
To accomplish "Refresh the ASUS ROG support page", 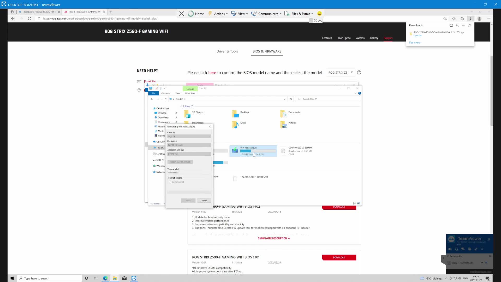I will [x=29, y=19].
